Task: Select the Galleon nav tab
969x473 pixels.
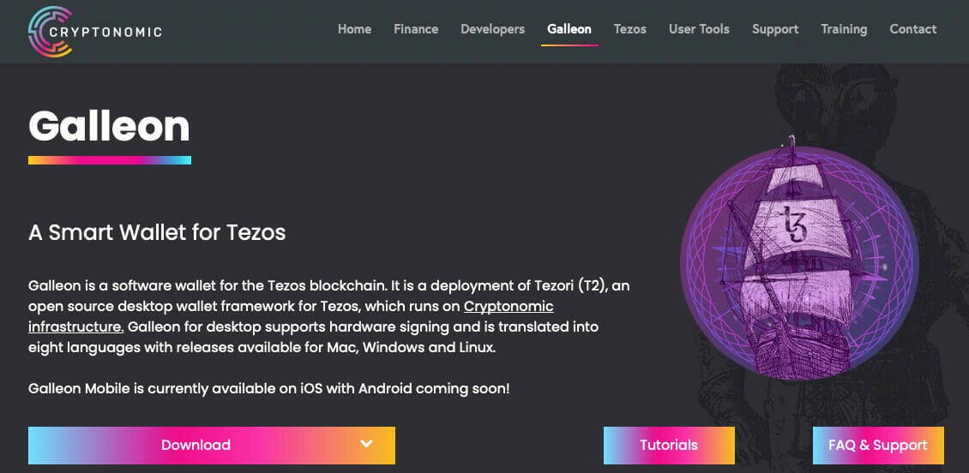Action: coord(569,29)
